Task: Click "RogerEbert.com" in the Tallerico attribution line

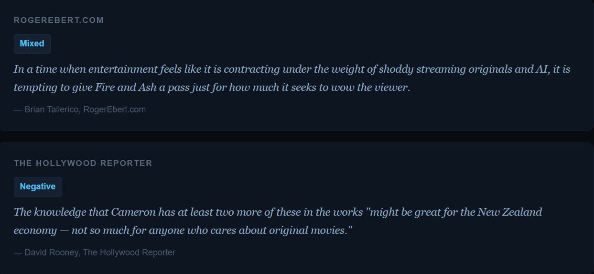Action: pos(114,110)
